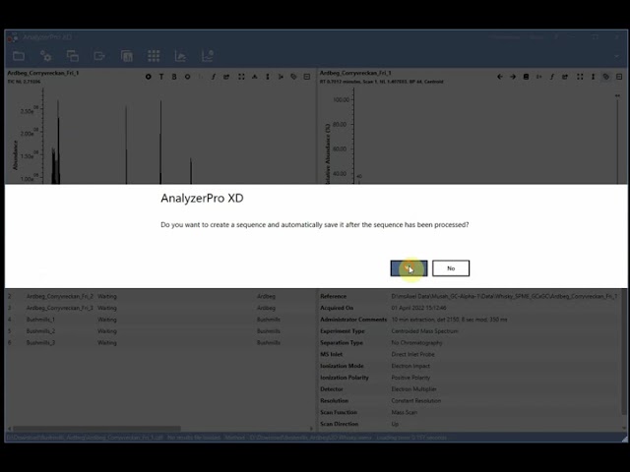Toggle the T icon in chromatogram toolbar
Viewport: 630px width, 472px height.
click(161, 77)
